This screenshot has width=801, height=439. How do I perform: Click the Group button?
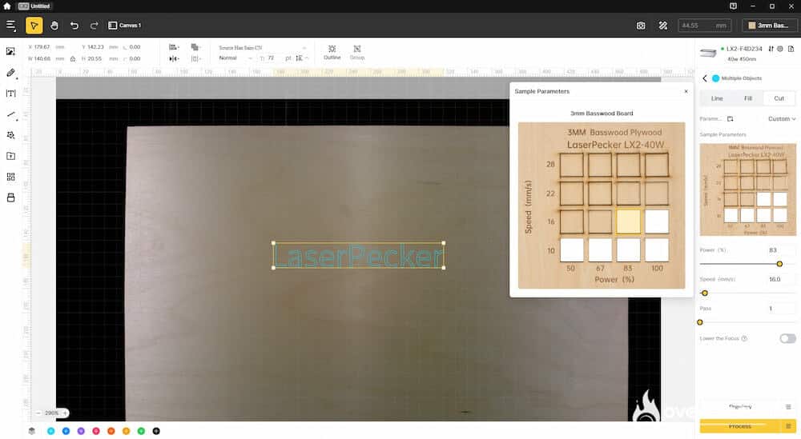[357, 52]
